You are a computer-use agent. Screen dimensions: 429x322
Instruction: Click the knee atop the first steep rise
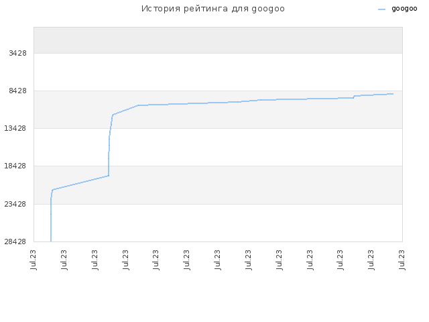(52, 190)
